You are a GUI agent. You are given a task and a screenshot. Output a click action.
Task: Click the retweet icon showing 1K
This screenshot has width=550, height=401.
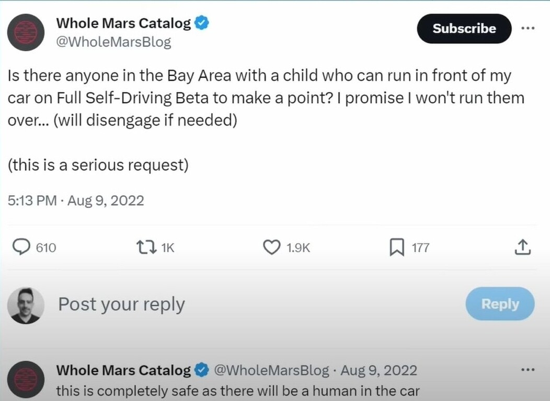point(146,247)
